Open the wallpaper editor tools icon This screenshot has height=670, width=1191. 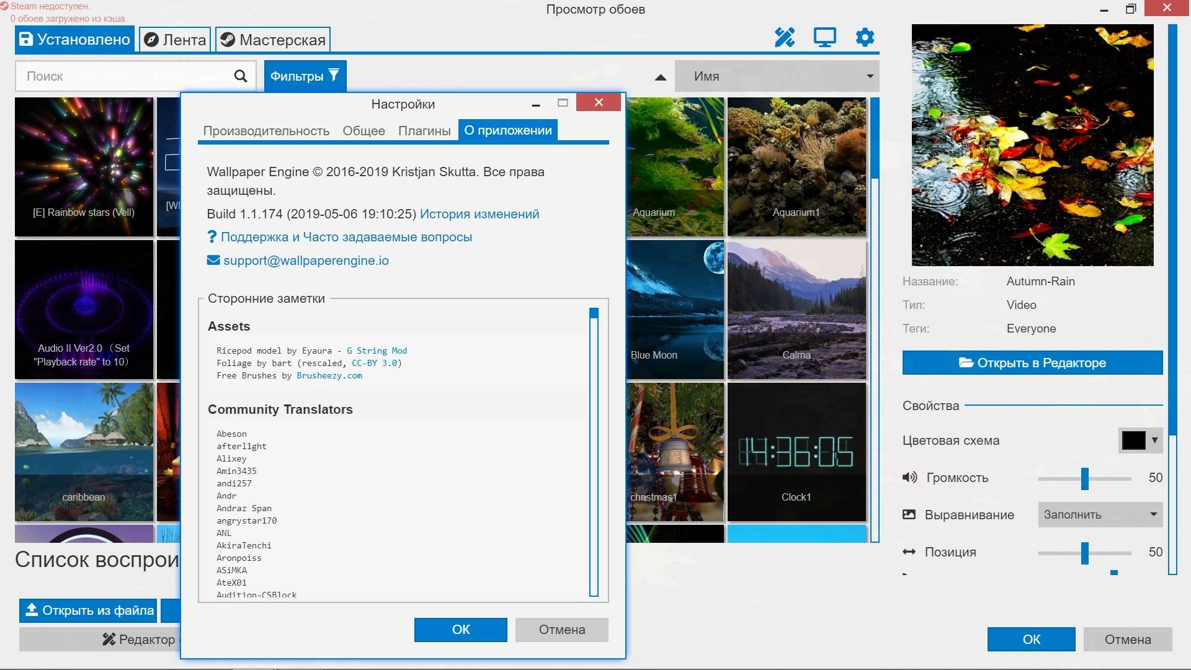pyautogui.click(x=784, y=38)
